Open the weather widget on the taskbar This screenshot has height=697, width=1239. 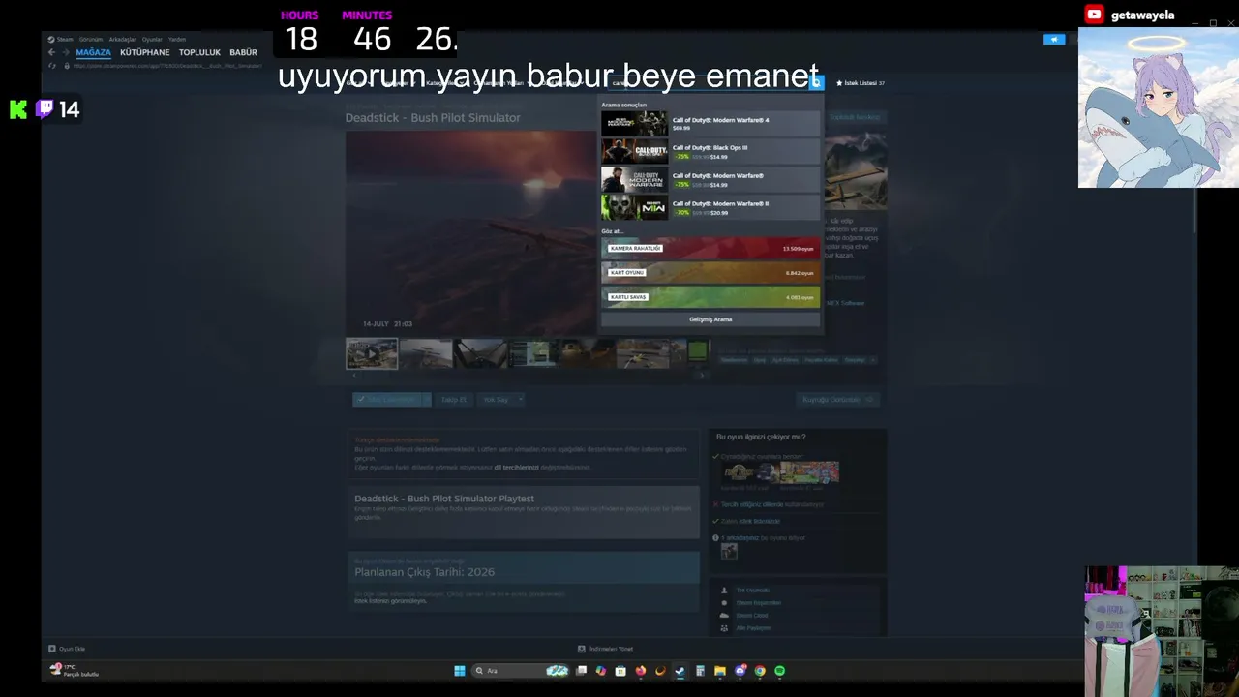[x=75, y=670]
